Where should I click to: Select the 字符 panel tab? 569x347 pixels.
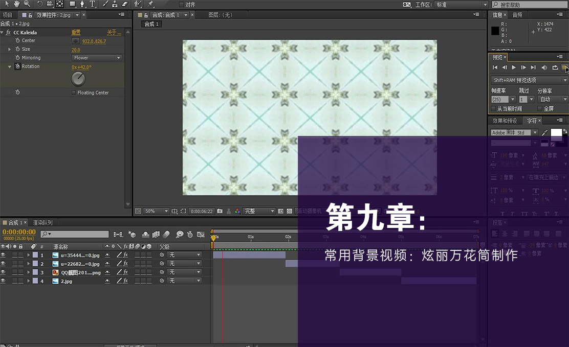click(x=532, y=121)
